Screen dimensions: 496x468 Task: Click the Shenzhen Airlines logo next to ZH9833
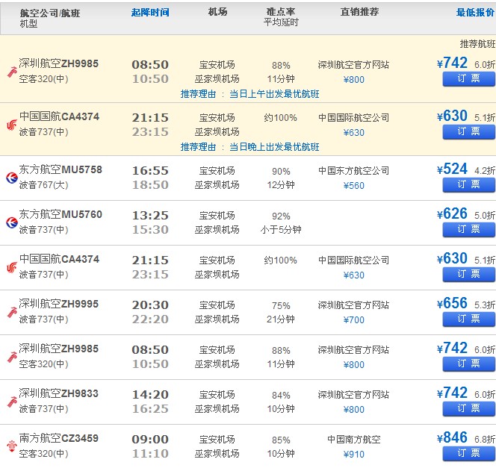[12, 402]
